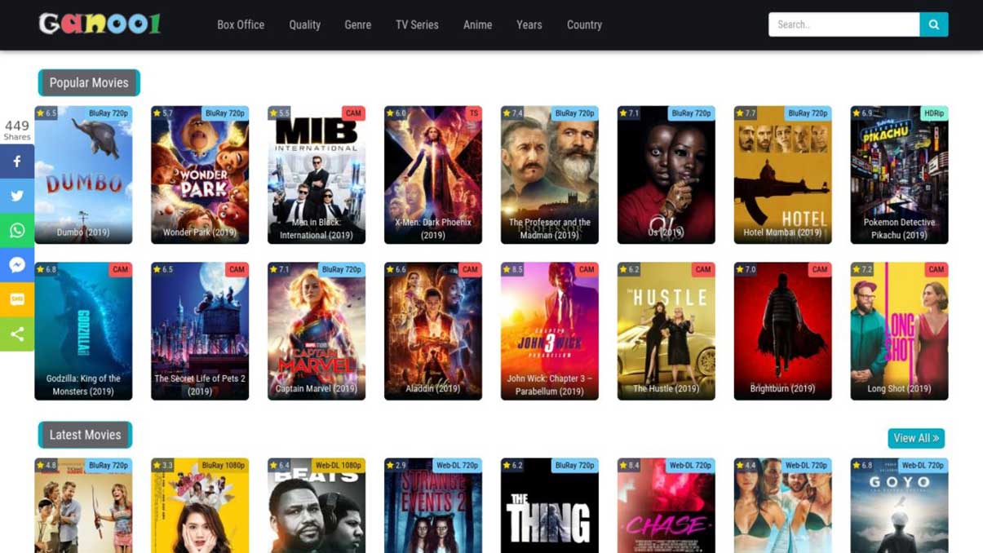Screen dimensions: 983x553
Task: Click the BluRay 720p tag on Dumbo
Action: pyautogui.click(x=108, y=113)
